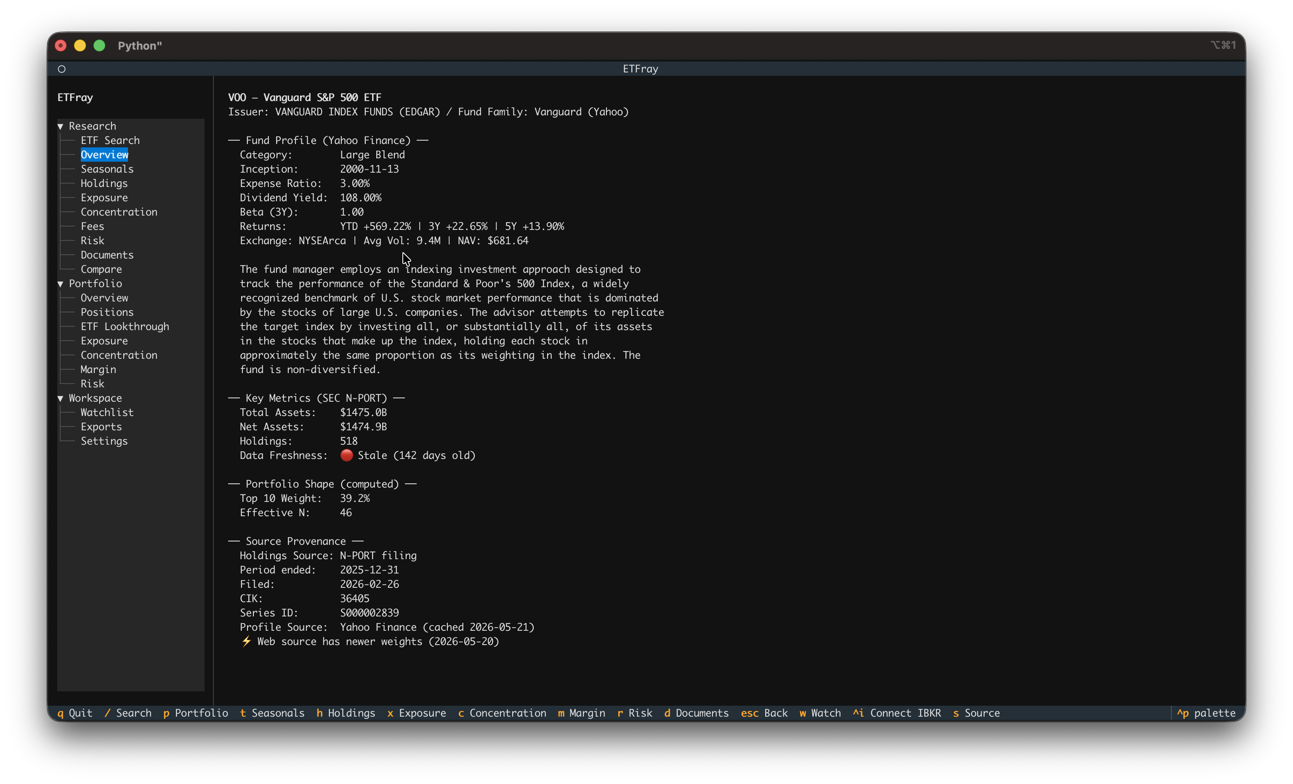Viewport: 1293px width, 784px height.
Task: Open ETF Lookthrough item
Action: click(x=125, y=326)
